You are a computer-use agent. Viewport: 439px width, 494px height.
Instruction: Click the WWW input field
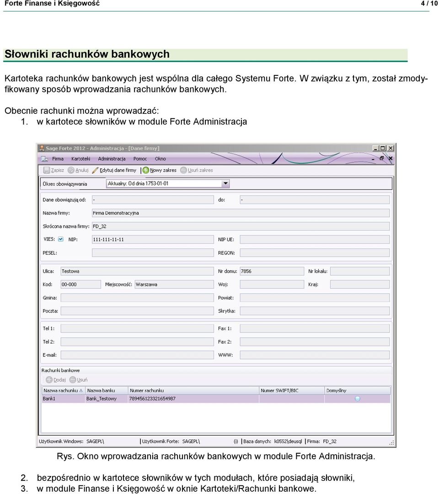click(315, 355)
